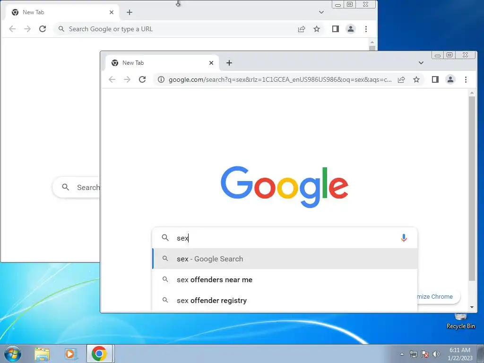Reload the page in the front Chrome window
Screen dimensions: 484x363
point(142,79)
